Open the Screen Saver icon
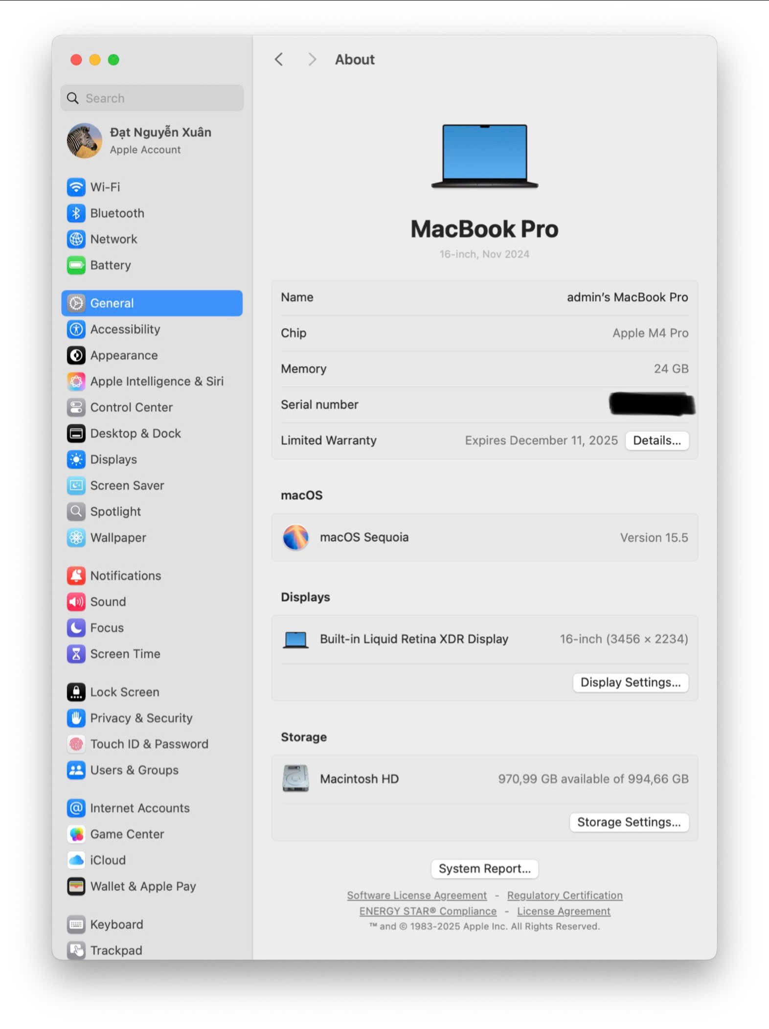769x1029 pixels. coord(76,485)
